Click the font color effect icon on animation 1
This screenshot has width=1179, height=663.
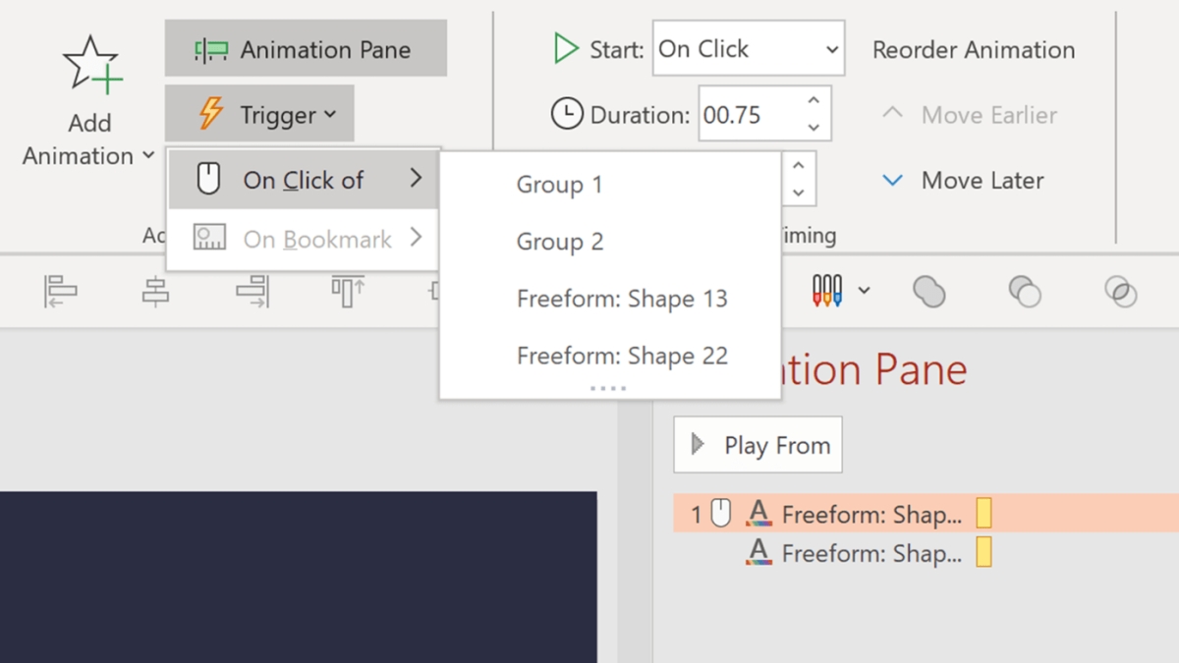[x=758, y=513]
